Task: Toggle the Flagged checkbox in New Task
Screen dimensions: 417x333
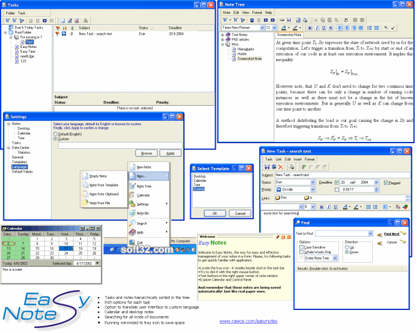Action: (x=386, y=183)
